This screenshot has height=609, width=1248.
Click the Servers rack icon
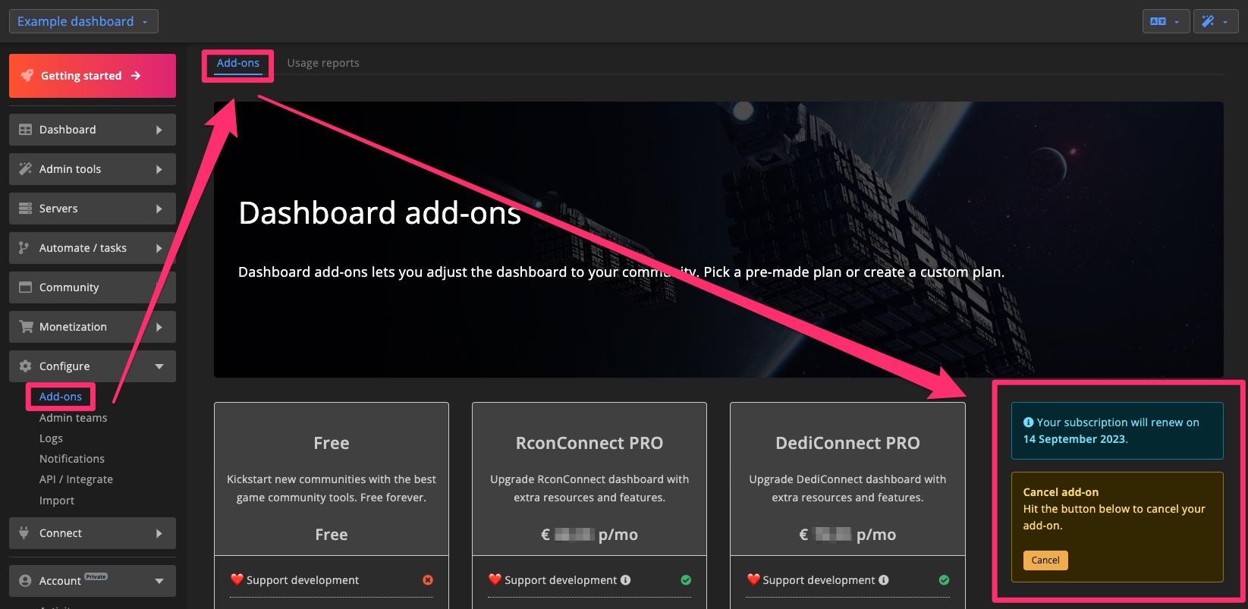(25, 209)
